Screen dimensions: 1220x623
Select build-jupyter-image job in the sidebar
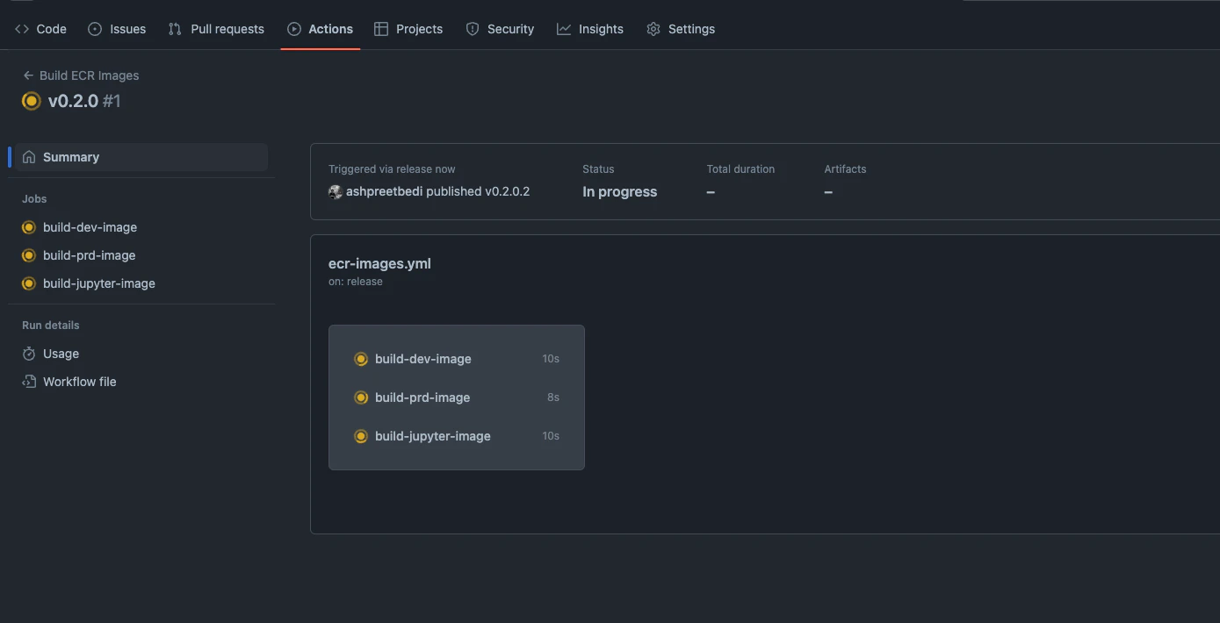98,283
